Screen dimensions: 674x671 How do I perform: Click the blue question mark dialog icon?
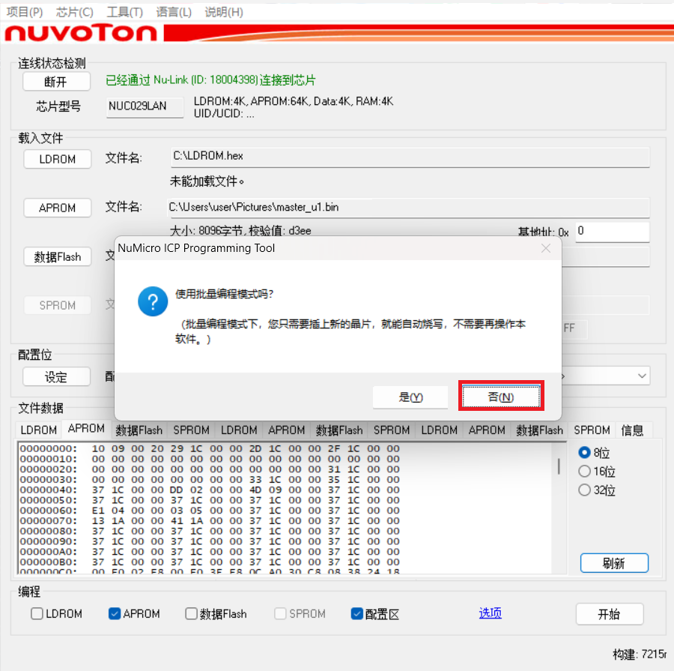[x=153, y=302]
